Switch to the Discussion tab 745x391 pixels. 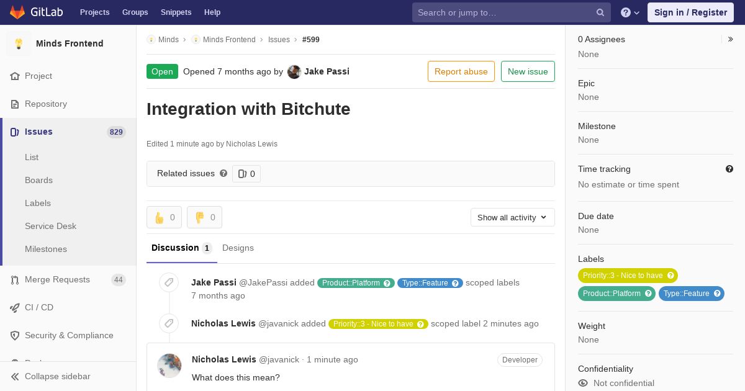click(x=182, y=248)
